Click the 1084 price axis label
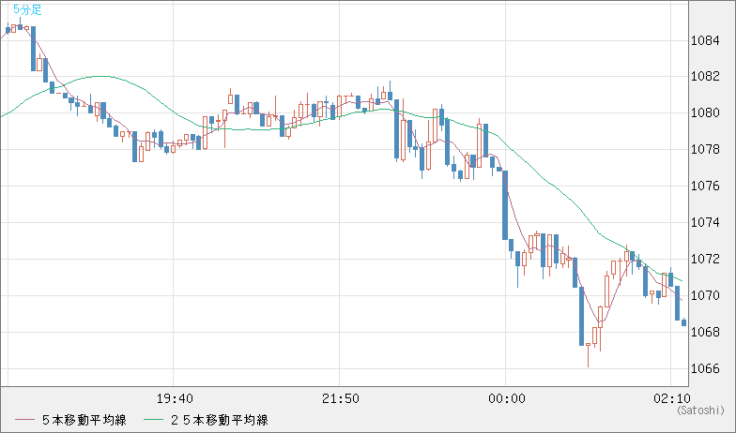 705,40
